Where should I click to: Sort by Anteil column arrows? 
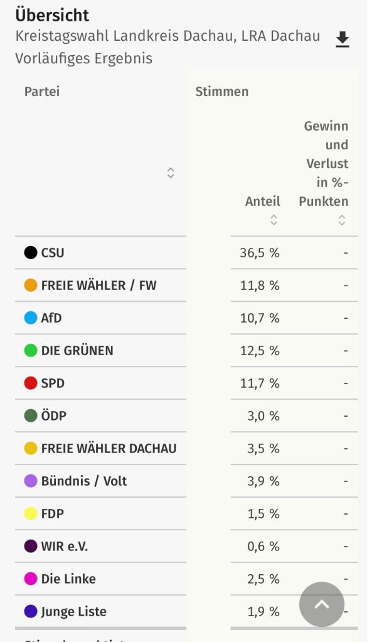(x=274, y=220)
